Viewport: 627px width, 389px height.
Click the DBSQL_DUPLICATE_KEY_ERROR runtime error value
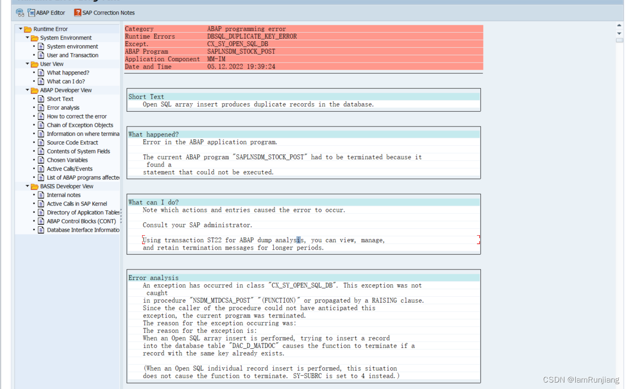(x=252, y=36)
